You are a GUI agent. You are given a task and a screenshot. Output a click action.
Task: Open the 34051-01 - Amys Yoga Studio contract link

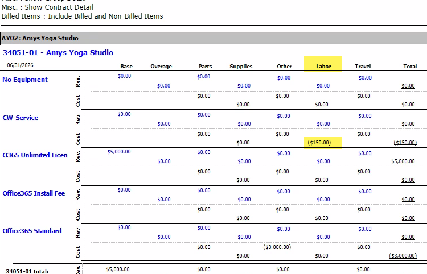pyautogui.click(x=58, y=52)
